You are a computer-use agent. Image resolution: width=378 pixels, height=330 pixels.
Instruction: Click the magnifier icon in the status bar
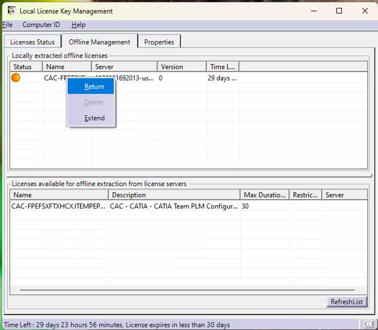click(368, 324)
